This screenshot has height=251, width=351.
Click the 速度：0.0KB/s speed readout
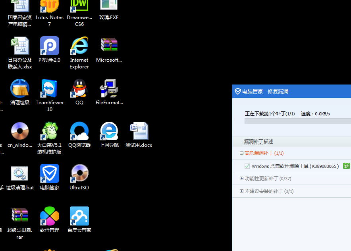tap(315, 114)
